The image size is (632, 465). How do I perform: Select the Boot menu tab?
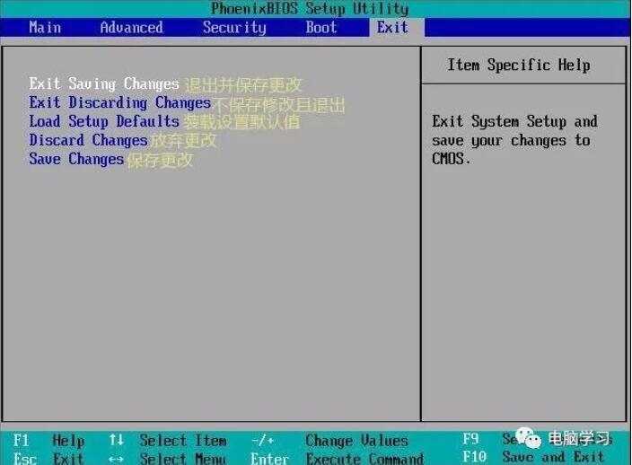[x=320, y=28]
